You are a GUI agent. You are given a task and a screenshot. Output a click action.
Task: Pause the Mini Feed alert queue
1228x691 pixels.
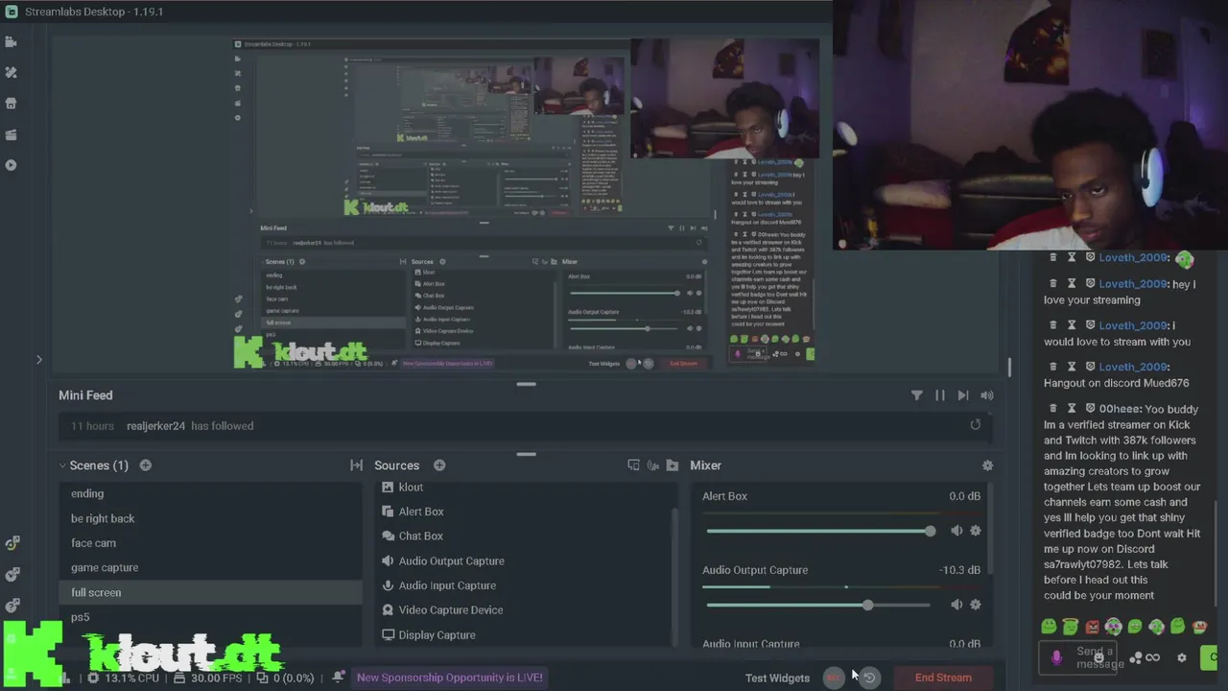(940, 395)
